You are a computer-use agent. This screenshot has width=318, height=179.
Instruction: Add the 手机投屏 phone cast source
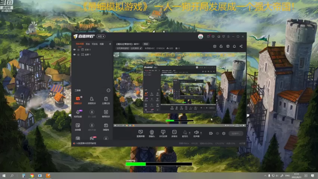[x=163, y=134]
